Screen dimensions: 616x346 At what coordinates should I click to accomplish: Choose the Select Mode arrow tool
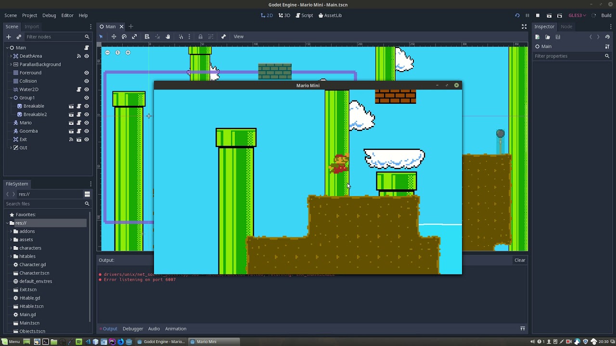tap(101, 37)
